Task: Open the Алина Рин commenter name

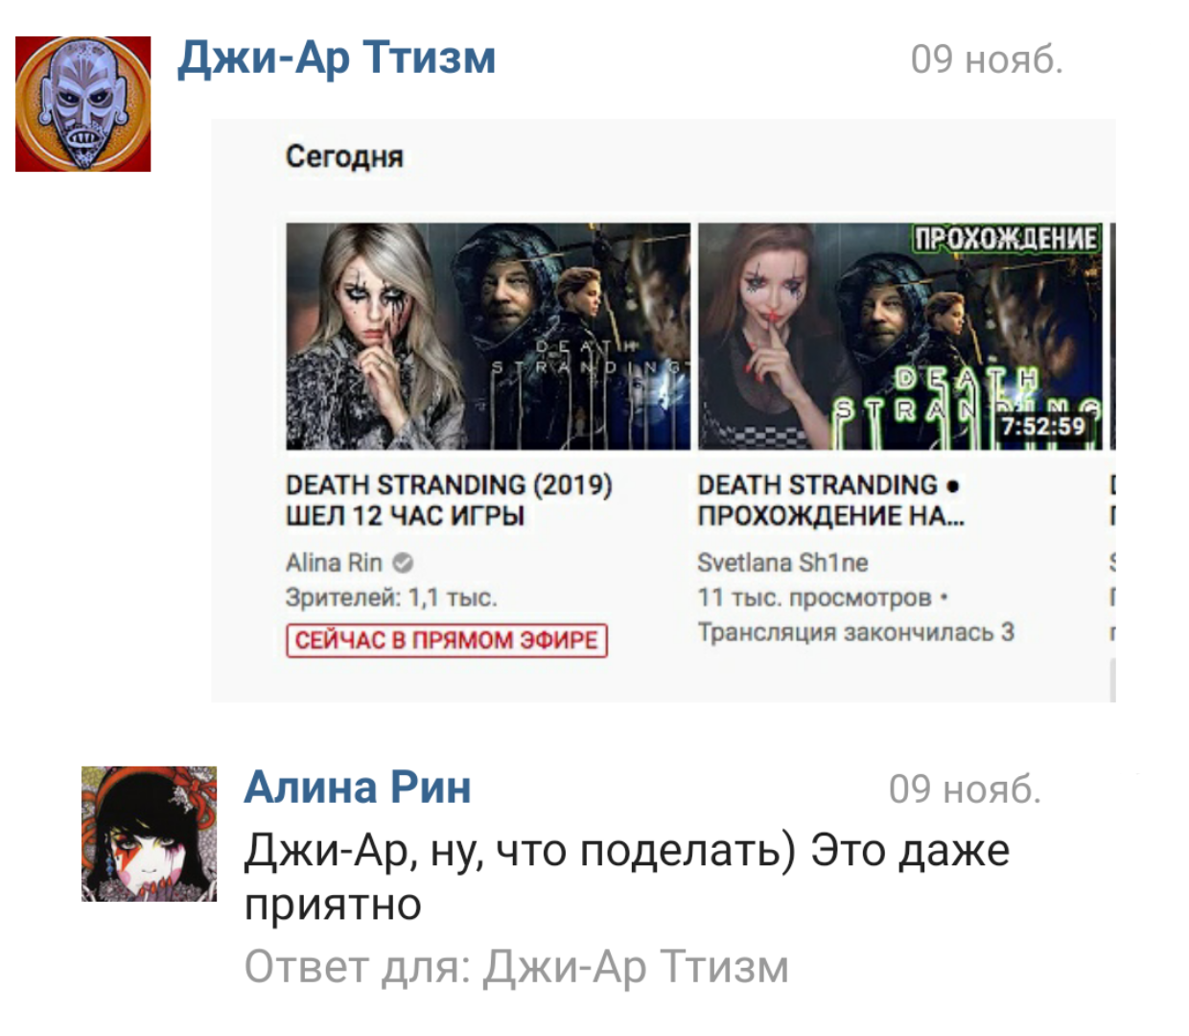Action: [x=358, y=788]
